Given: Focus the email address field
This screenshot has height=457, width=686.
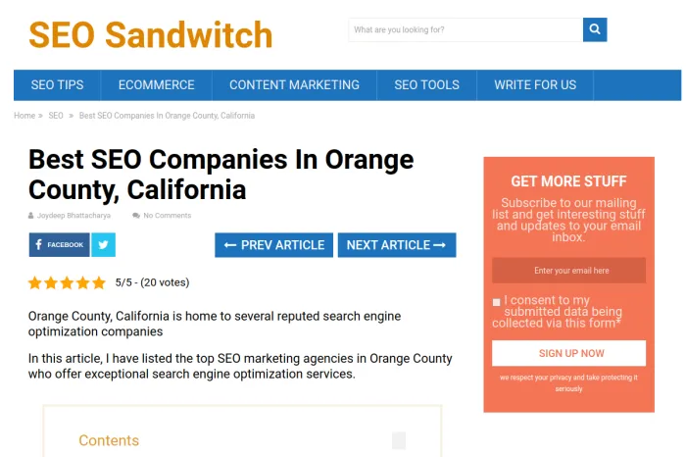Looking at the screenshot, I should [568, 271].
